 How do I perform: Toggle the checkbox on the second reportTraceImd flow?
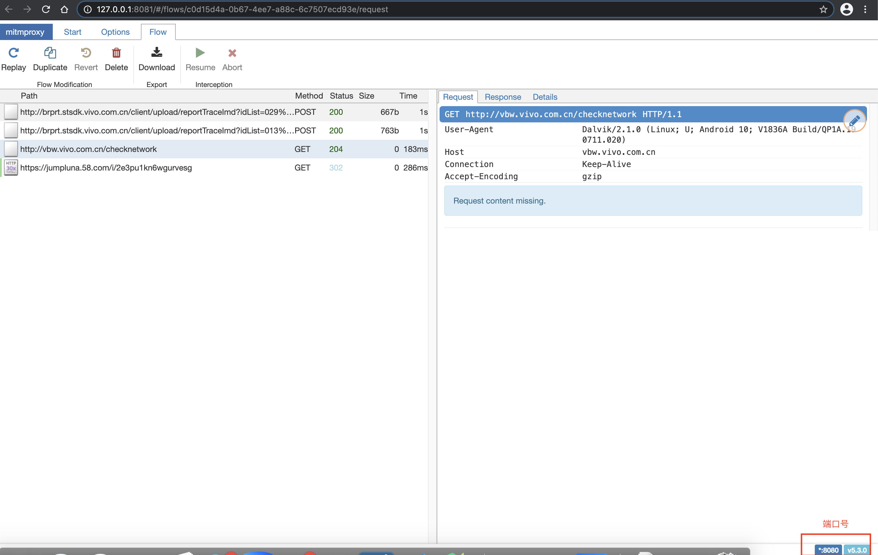pos(10,130)
